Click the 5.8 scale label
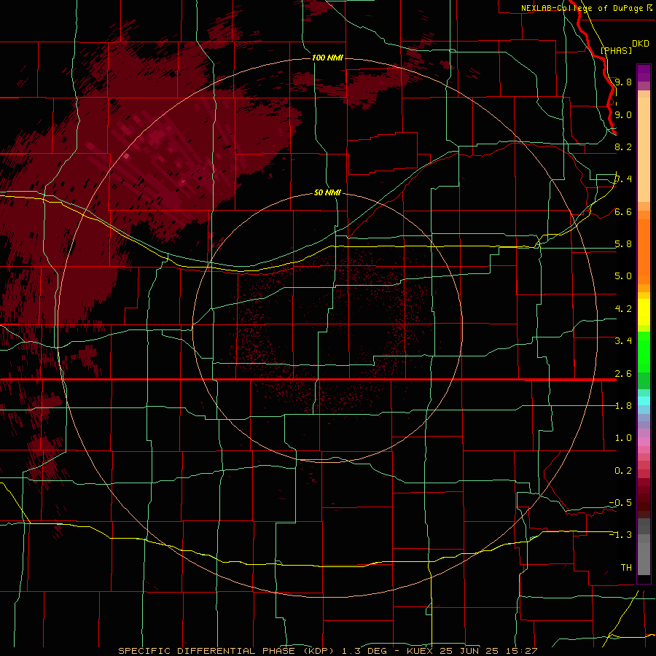The image size is (656, 656). click(623, 243)
